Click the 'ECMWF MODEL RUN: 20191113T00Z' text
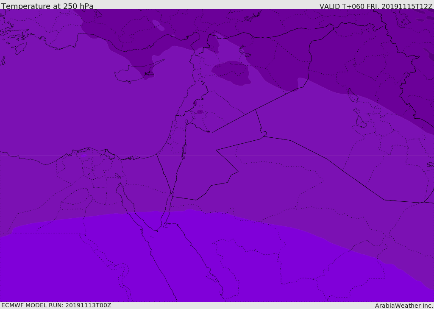Viewport: 434px width, 309px height. pos(56,306)
